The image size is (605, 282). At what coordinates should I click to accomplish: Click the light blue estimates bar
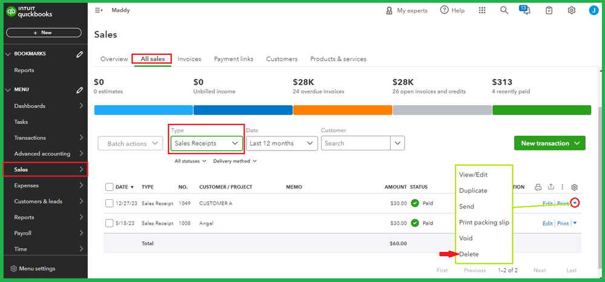pos(144,110)
